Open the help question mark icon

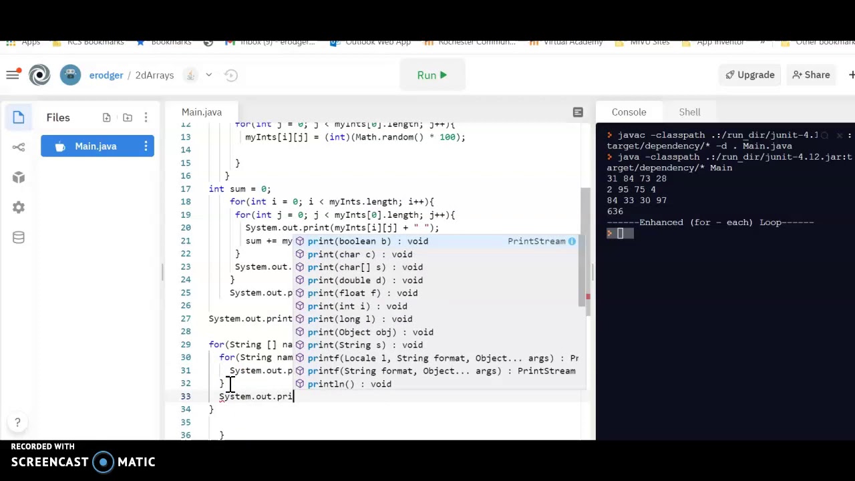17,422
